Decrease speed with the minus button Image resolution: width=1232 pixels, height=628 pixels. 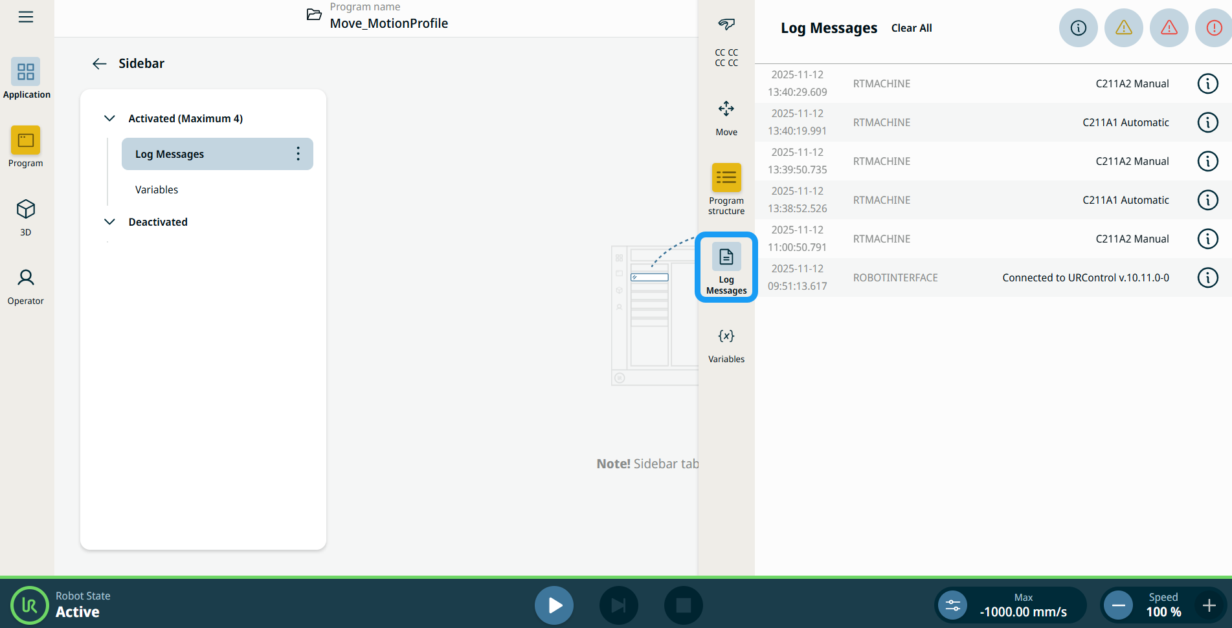coord(1118,605)
